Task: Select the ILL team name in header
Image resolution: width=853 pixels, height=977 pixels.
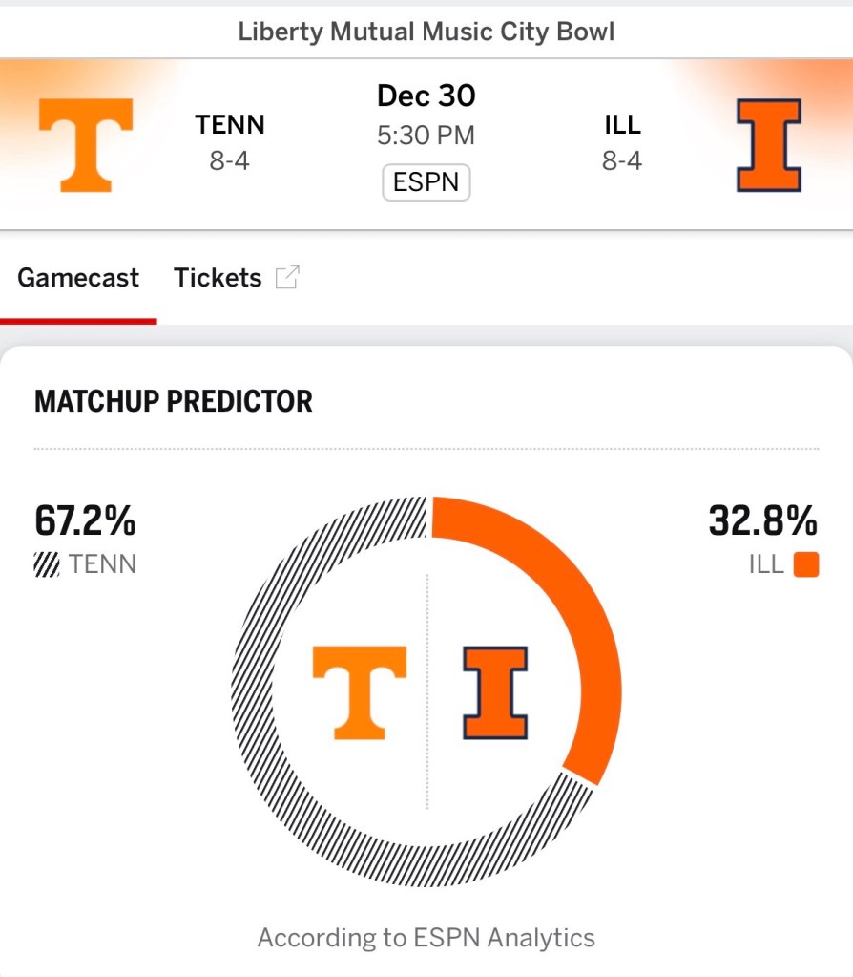Action: tap(622, 125)
